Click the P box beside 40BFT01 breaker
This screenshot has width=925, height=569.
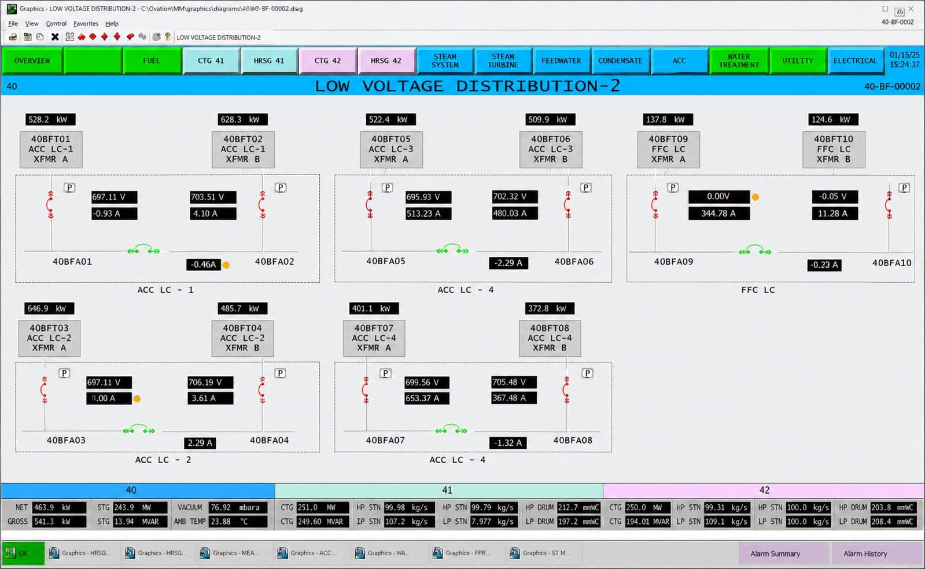[x=69, y=187]
